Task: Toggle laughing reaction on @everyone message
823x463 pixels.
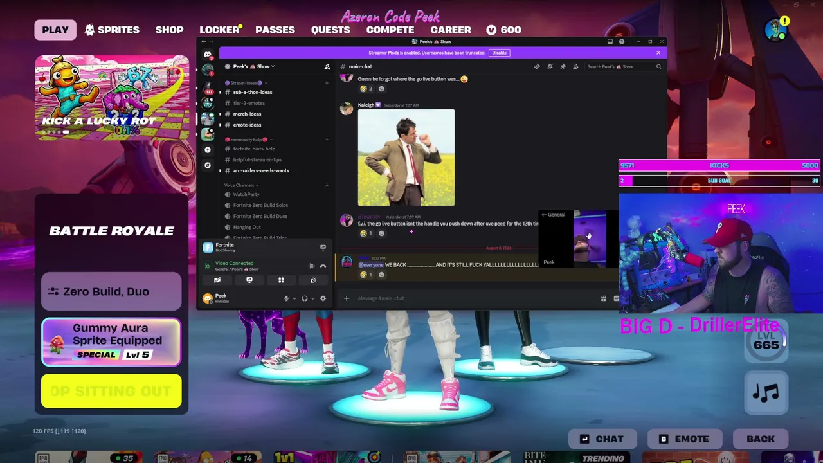Action: pos(366,275)
